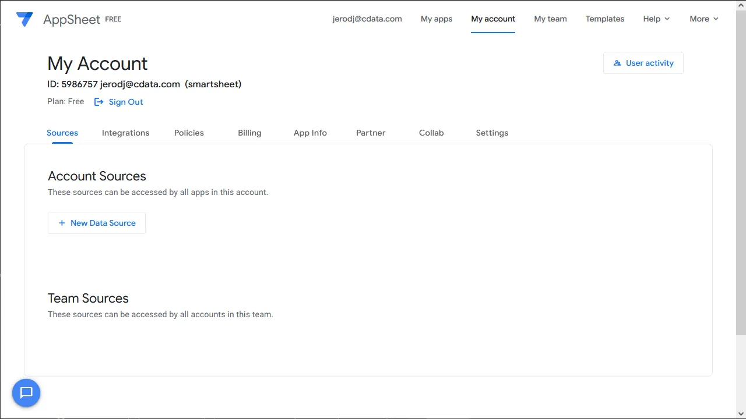The image size is (746, 419).
Task: Click the Sign Out arrow icon
Action: tap(99, 102)
